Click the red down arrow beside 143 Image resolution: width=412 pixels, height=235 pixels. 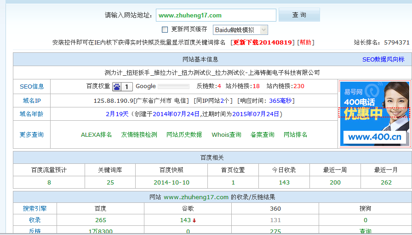pyautogui.click(x=195, y=220)
